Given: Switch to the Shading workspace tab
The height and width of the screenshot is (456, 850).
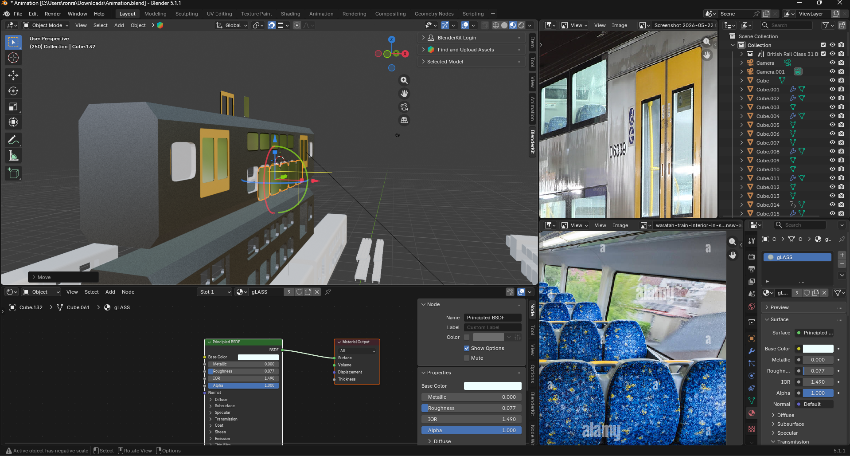Looking at the screenshot, I should [290, 14].
